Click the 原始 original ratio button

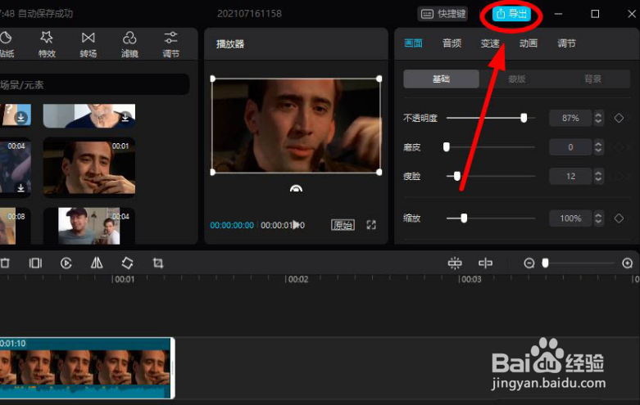tap(343, 225)
